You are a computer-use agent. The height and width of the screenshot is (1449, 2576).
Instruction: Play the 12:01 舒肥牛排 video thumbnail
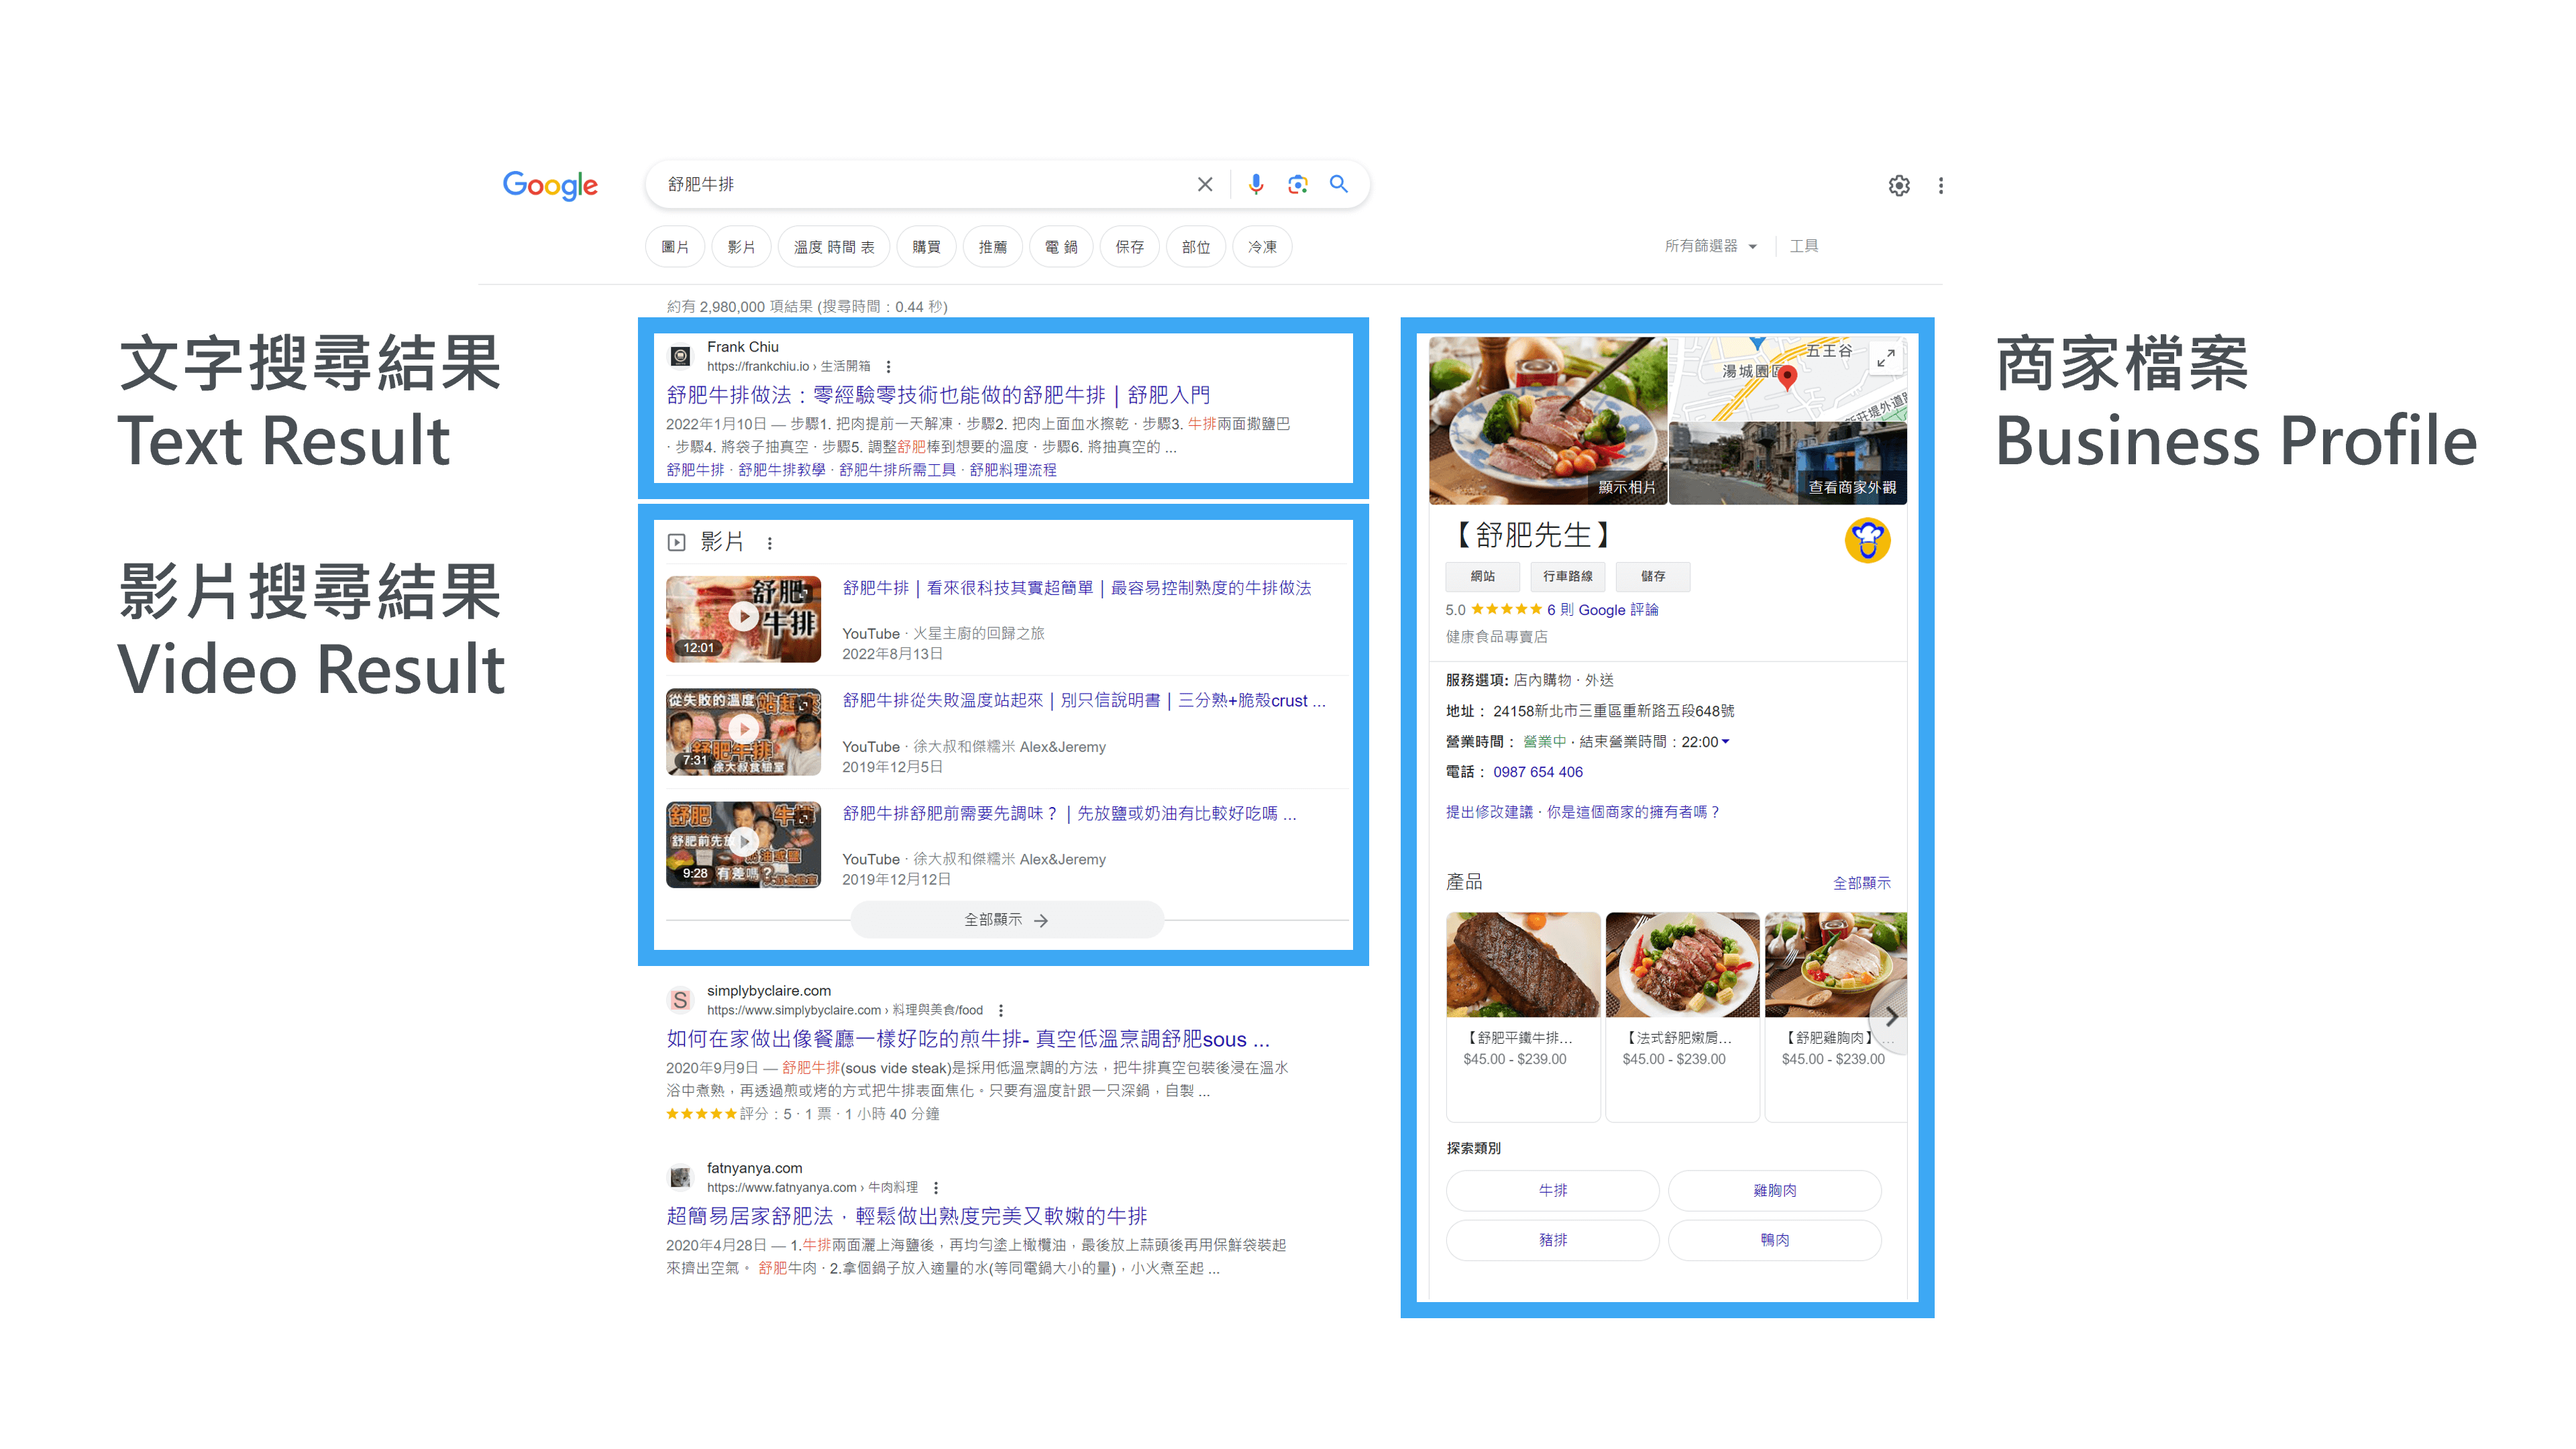pyautogui.click(x=743, y=618)
